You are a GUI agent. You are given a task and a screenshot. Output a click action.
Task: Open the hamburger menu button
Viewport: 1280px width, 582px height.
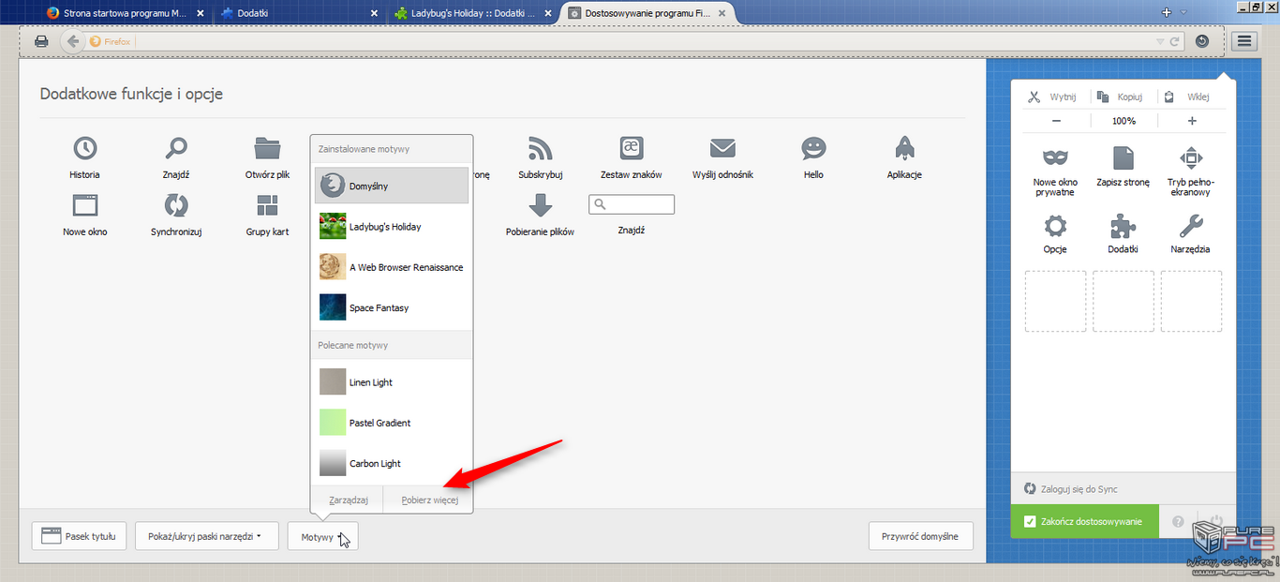tap(1243, 41)
